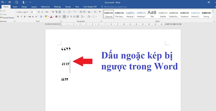Viewport: 216px width, 111px height.
Task: Expand the Font dialog launcher
Action: 61,21
